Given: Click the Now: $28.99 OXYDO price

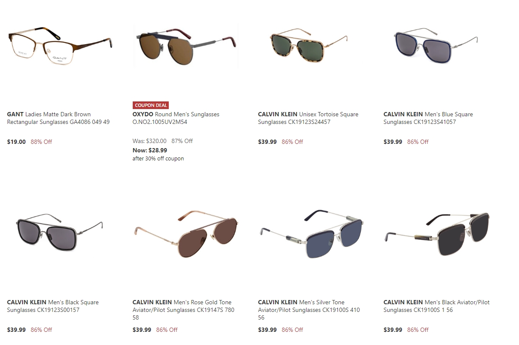Looking at the screenshot, I should pyautogui.click(x=150, y=150).
